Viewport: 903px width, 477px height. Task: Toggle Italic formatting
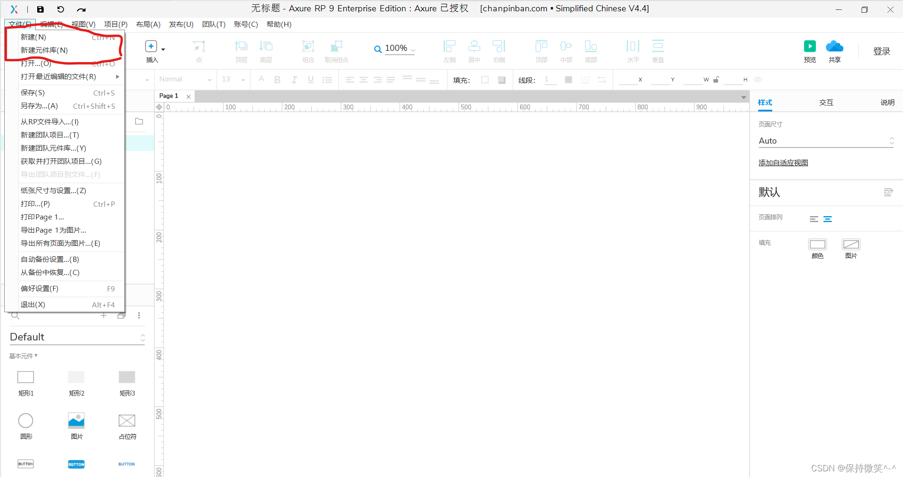pyautogui.click(x=294, y=80)
